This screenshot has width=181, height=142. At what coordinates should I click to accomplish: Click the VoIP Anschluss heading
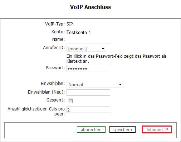(90, 7)
